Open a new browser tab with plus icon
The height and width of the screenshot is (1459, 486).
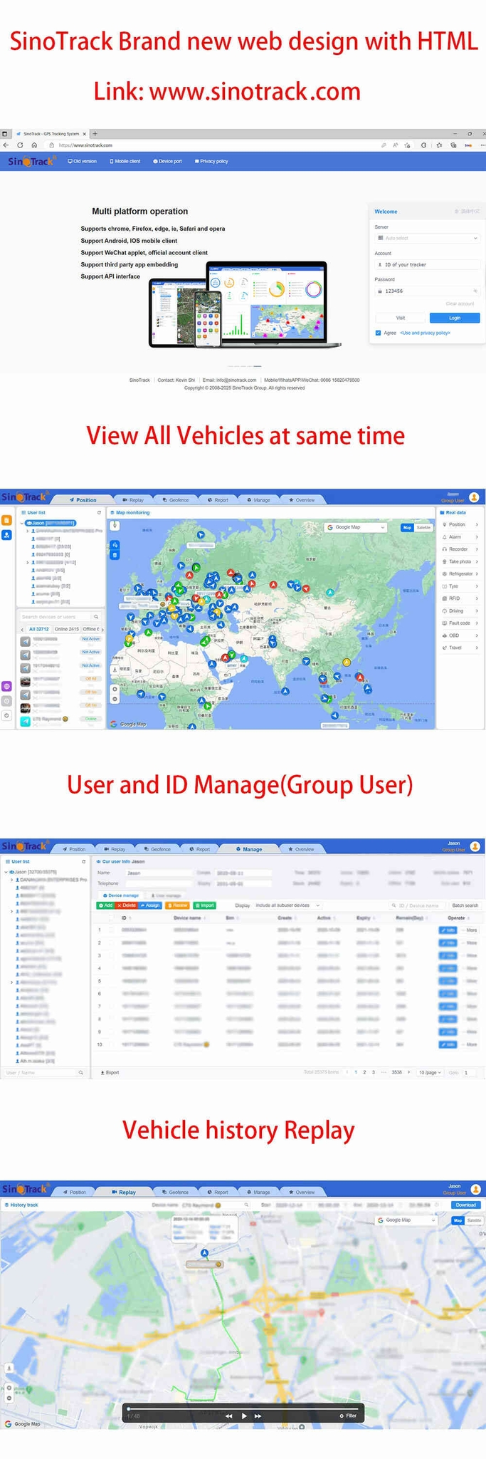[95, 133]
